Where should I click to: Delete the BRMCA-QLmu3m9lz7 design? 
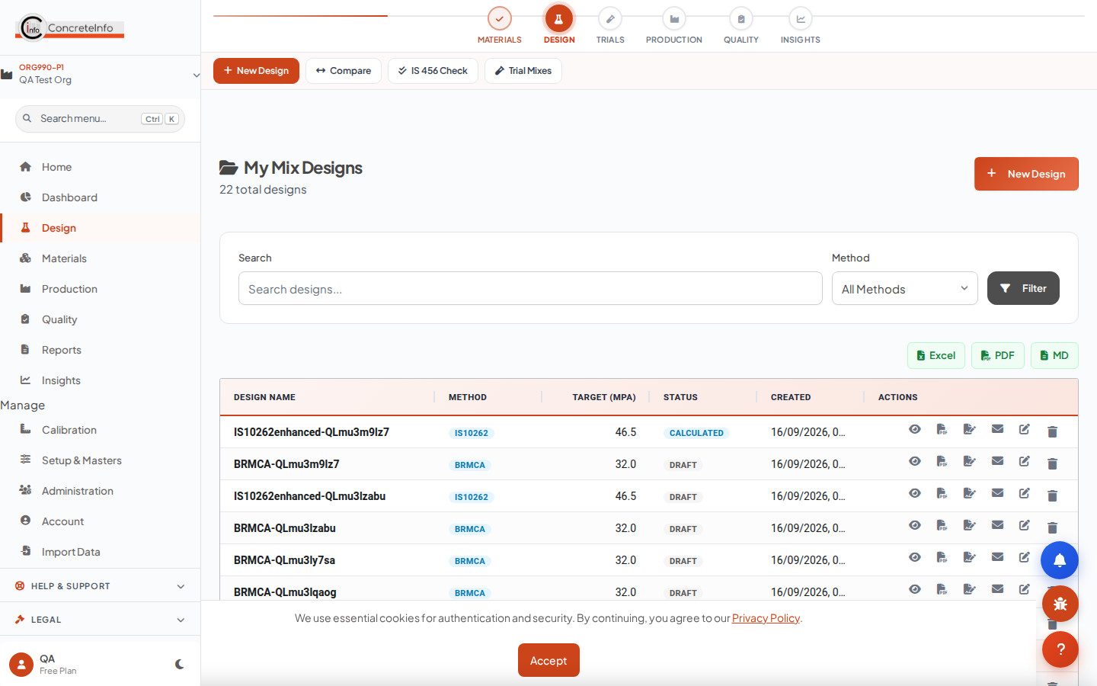coord(1052,463)
